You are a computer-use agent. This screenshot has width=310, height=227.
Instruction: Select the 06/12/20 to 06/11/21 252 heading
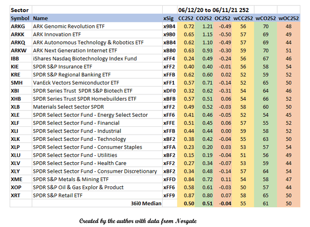(216, 10)
